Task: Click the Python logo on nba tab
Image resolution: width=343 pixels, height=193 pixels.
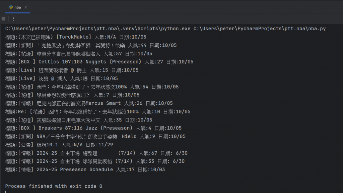Action: click(x=11, y=7)
